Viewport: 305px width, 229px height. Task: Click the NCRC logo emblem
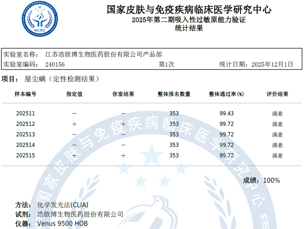[40, 19]
